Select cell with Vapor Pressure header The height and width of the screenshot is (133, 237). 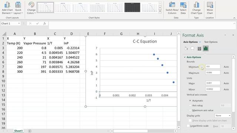pyautogui.click(x=35, y=43)
